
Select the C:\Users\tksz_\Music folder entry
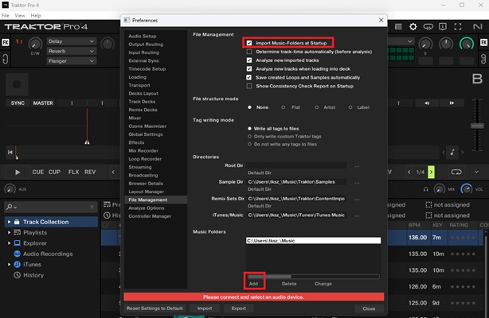(313, 240)
